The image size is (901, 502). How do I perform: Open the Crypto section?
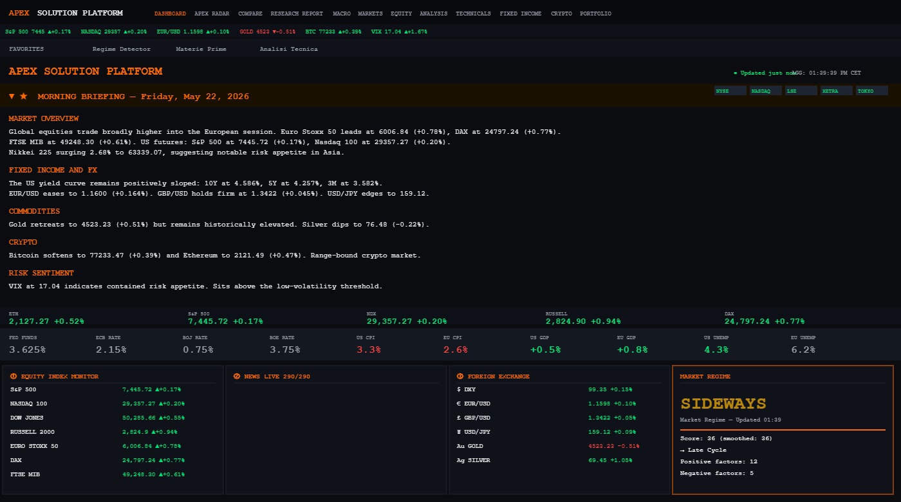[x=561, y=14]
